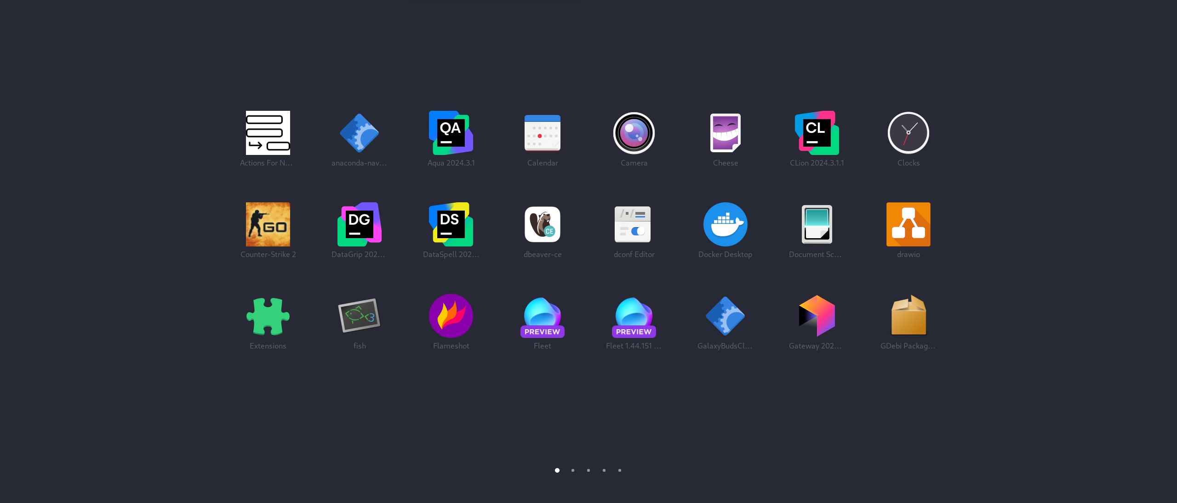Open dconf Editor
The width and height of the screenshot is (1177, 503).
[634, 224]
